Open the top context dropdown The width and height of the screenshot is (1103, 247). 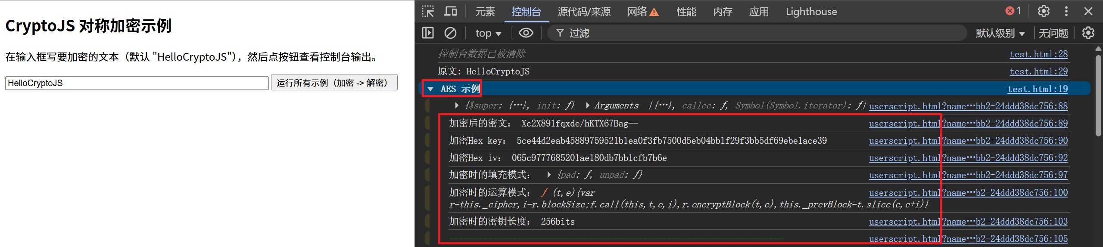(488, 33)
